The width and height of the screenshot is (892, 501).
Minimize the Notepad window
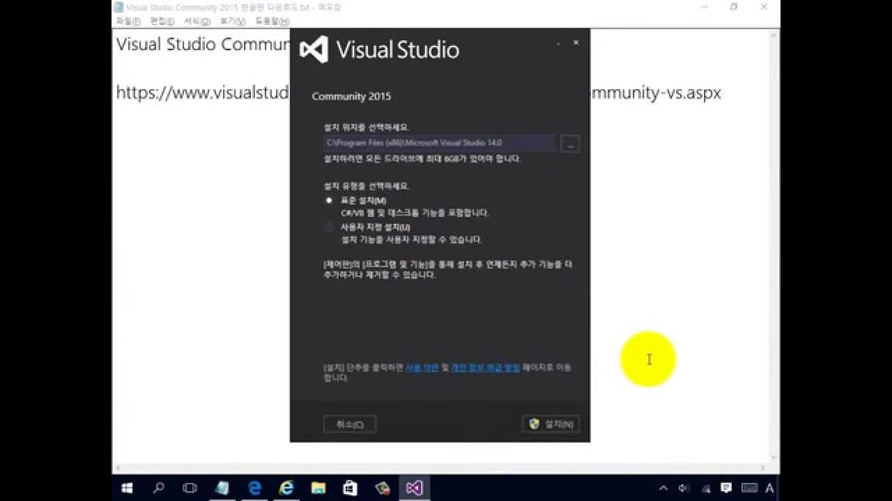pos(704,7)
